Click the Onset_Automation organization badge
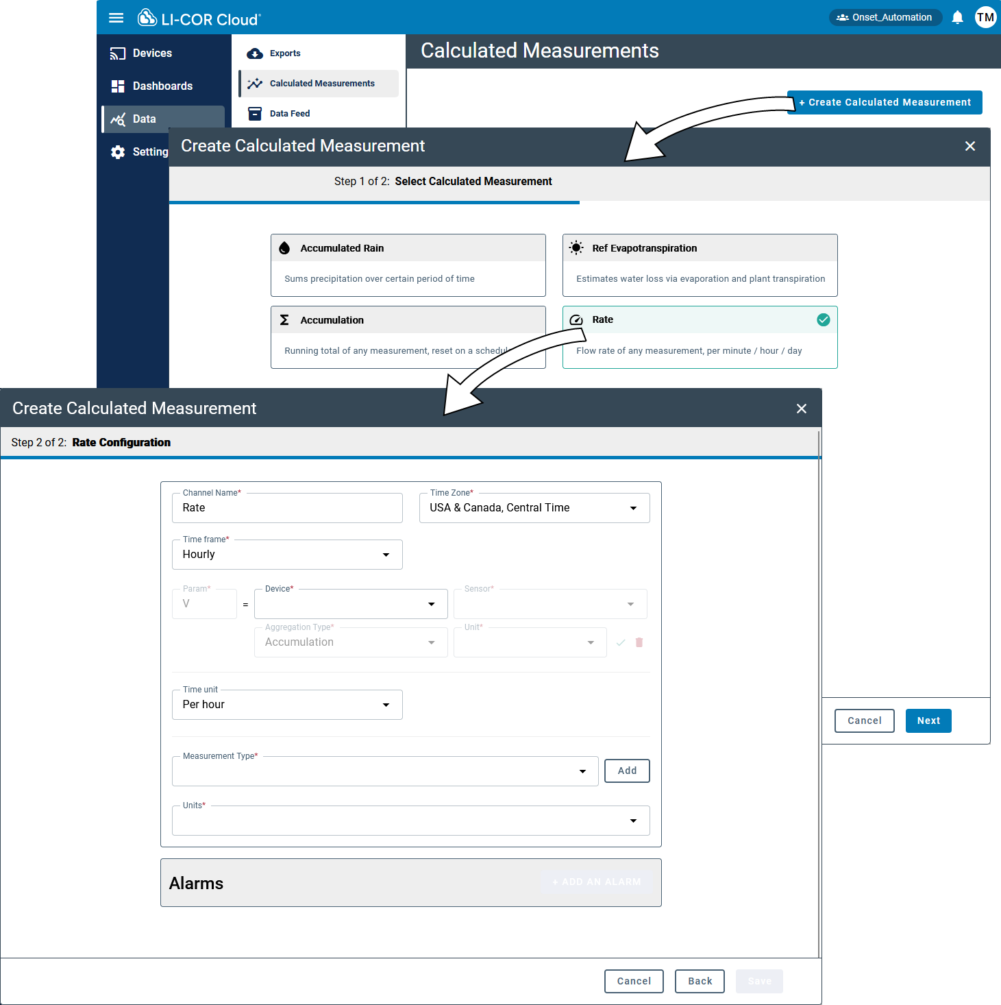Screen dimensions: 1001x1005 tap(885, 17)
